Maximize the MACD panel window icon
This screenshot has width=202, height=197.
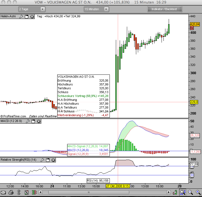33,121
